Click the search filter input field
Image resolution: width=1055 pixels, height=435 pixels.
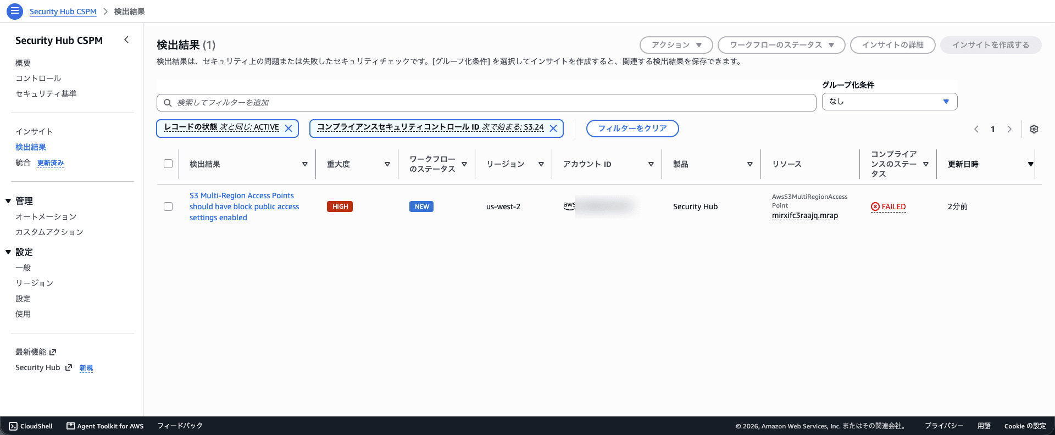tap(486, 103)
